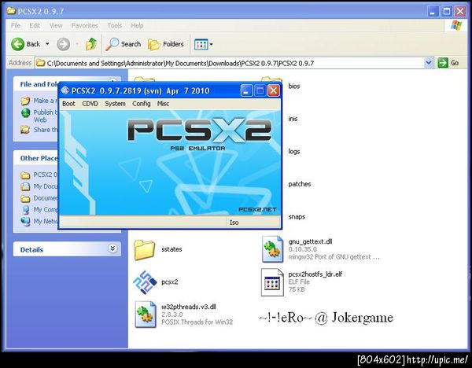
Task: Select the gnu_gettext.dll file icon
Action: click(x=272, y=249)
